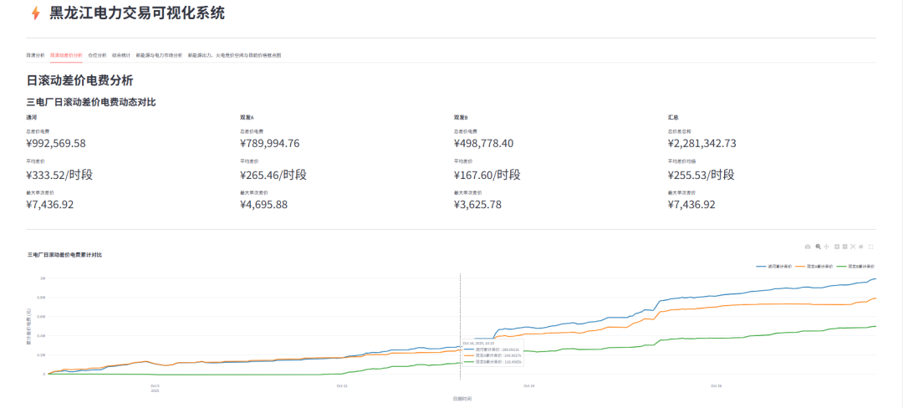Click the active 日滚动差价分析 tab
The height and width of the screenshot is (408, 903).
[x=66, y=55]
